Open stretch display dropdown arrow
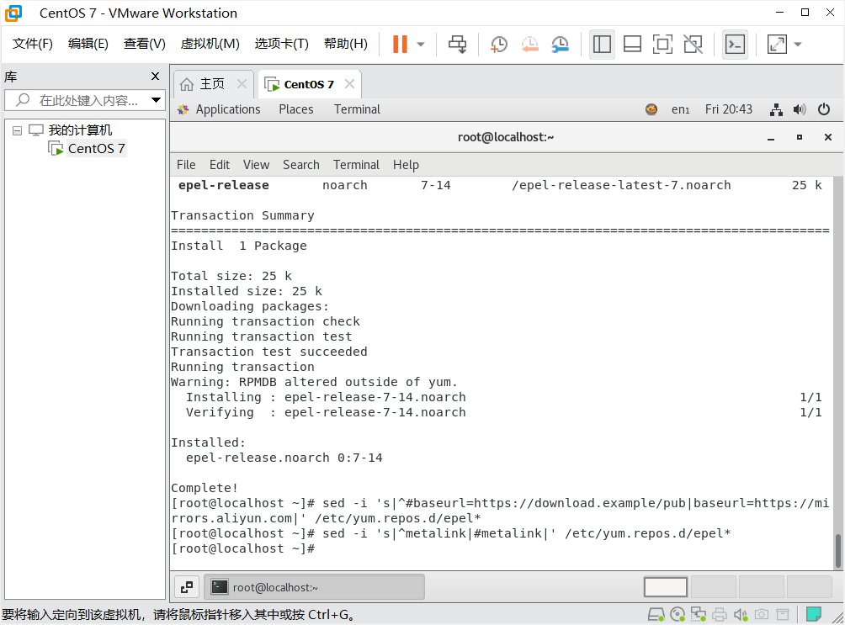This screenshot has height=625, width=845. [x=798, y=45]
